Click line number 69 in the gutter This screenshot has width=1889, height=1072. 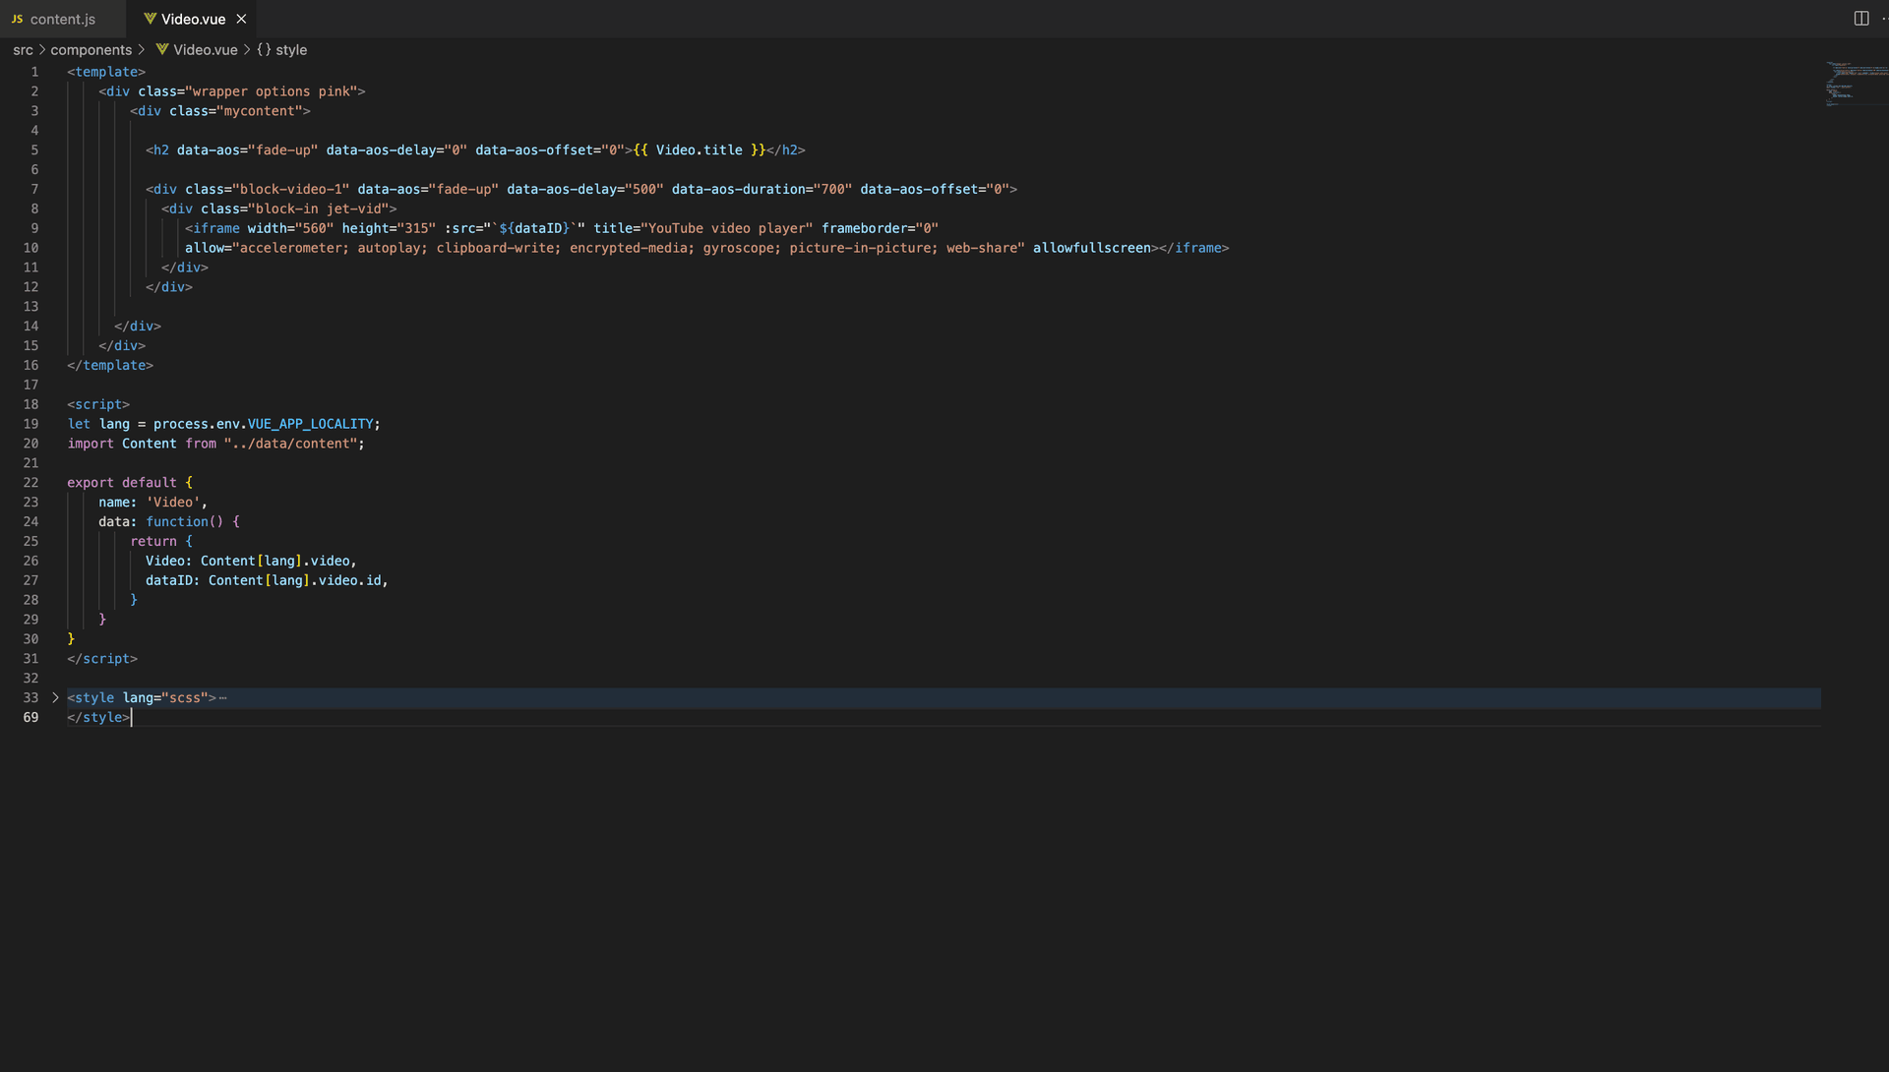30,718
